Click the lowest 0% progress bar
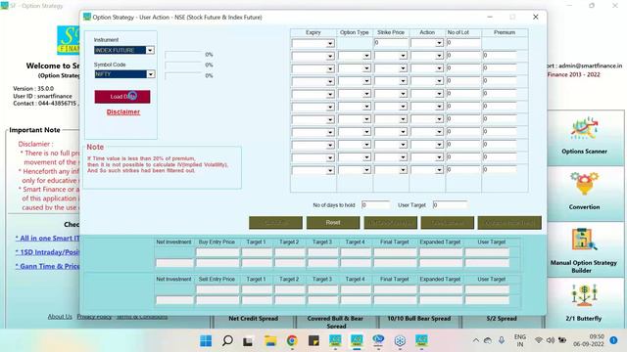The height and width of the screenshot is (352, 627). (x=183, y=75)
